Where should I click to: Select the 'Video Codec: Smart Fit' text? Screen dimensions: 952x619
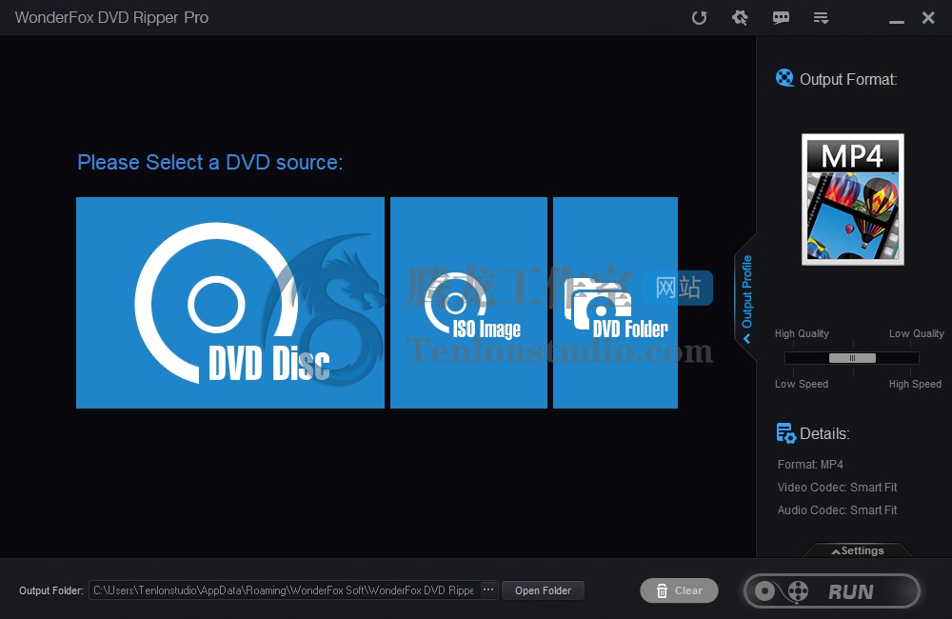point(837,488)
